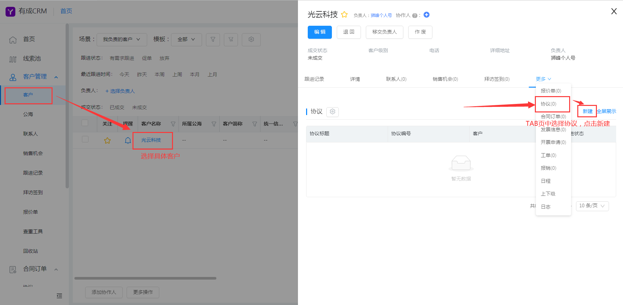Open 查重工具 in the sidebar
The image size is (623, 305).
(33, 232)
